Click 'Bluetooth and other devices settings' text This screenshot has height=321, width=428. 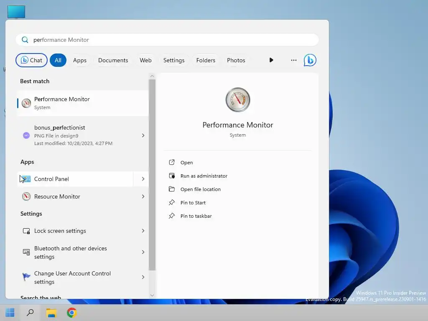[70, 252]
